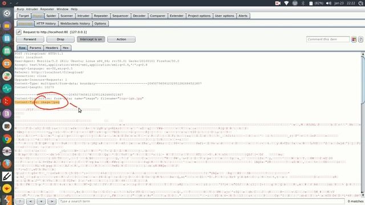Drop the intercepted request
Screen dimensions: 365x205
click(x=60, y=39)
